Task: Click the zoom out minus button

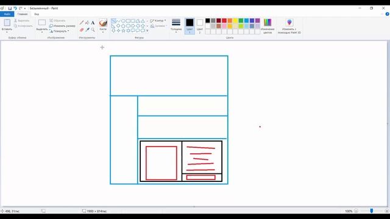Action: [356, 211]
